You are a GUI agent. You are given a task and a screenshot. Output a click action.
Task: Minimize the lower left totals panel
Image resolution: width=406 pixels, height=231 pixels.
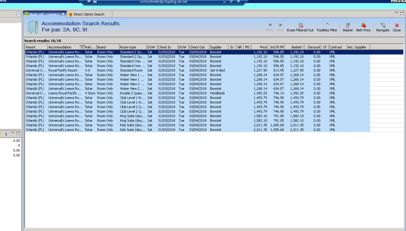13,133
